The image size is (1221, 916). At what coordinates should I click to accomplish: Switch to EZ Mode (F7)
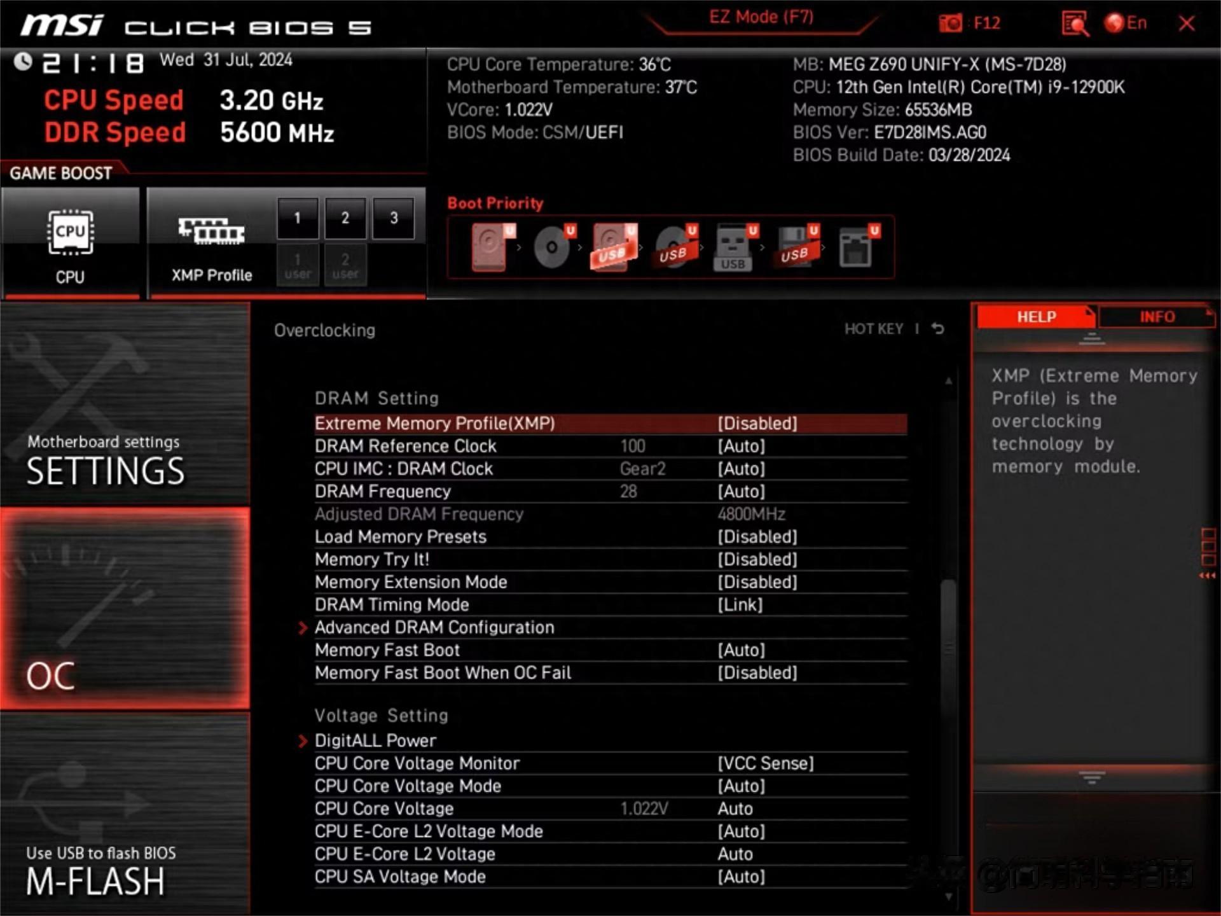pyautogui.click(x=761, y=17)
